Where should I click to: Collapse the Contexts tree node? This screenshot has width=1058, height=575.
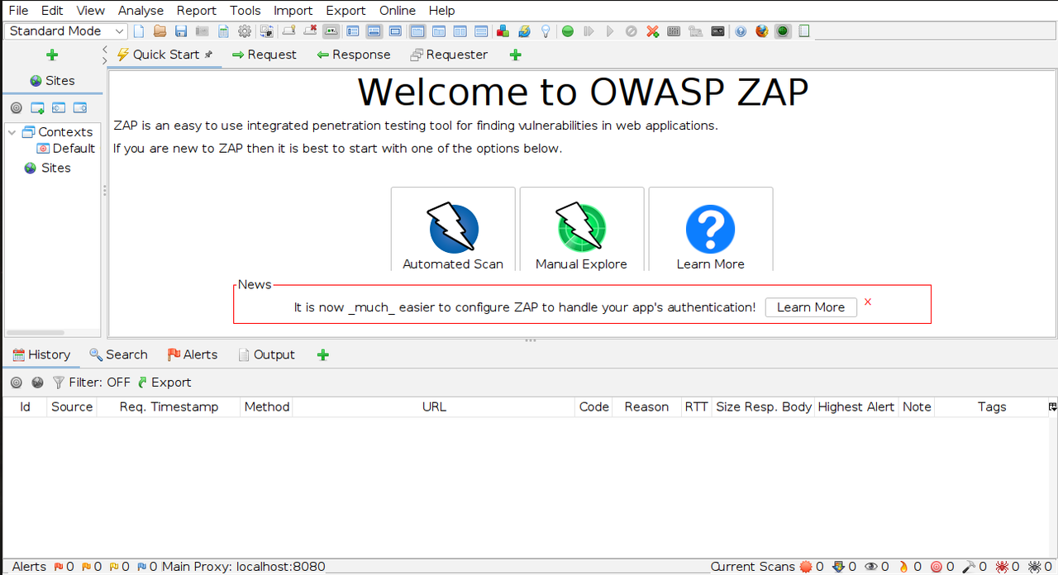[12, 132]
